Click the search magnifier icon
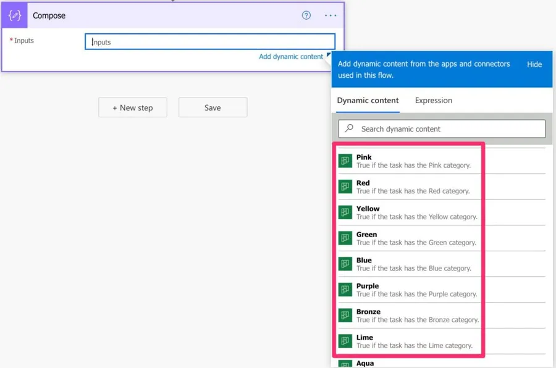The image size is (556, 368). coord(350,128)
